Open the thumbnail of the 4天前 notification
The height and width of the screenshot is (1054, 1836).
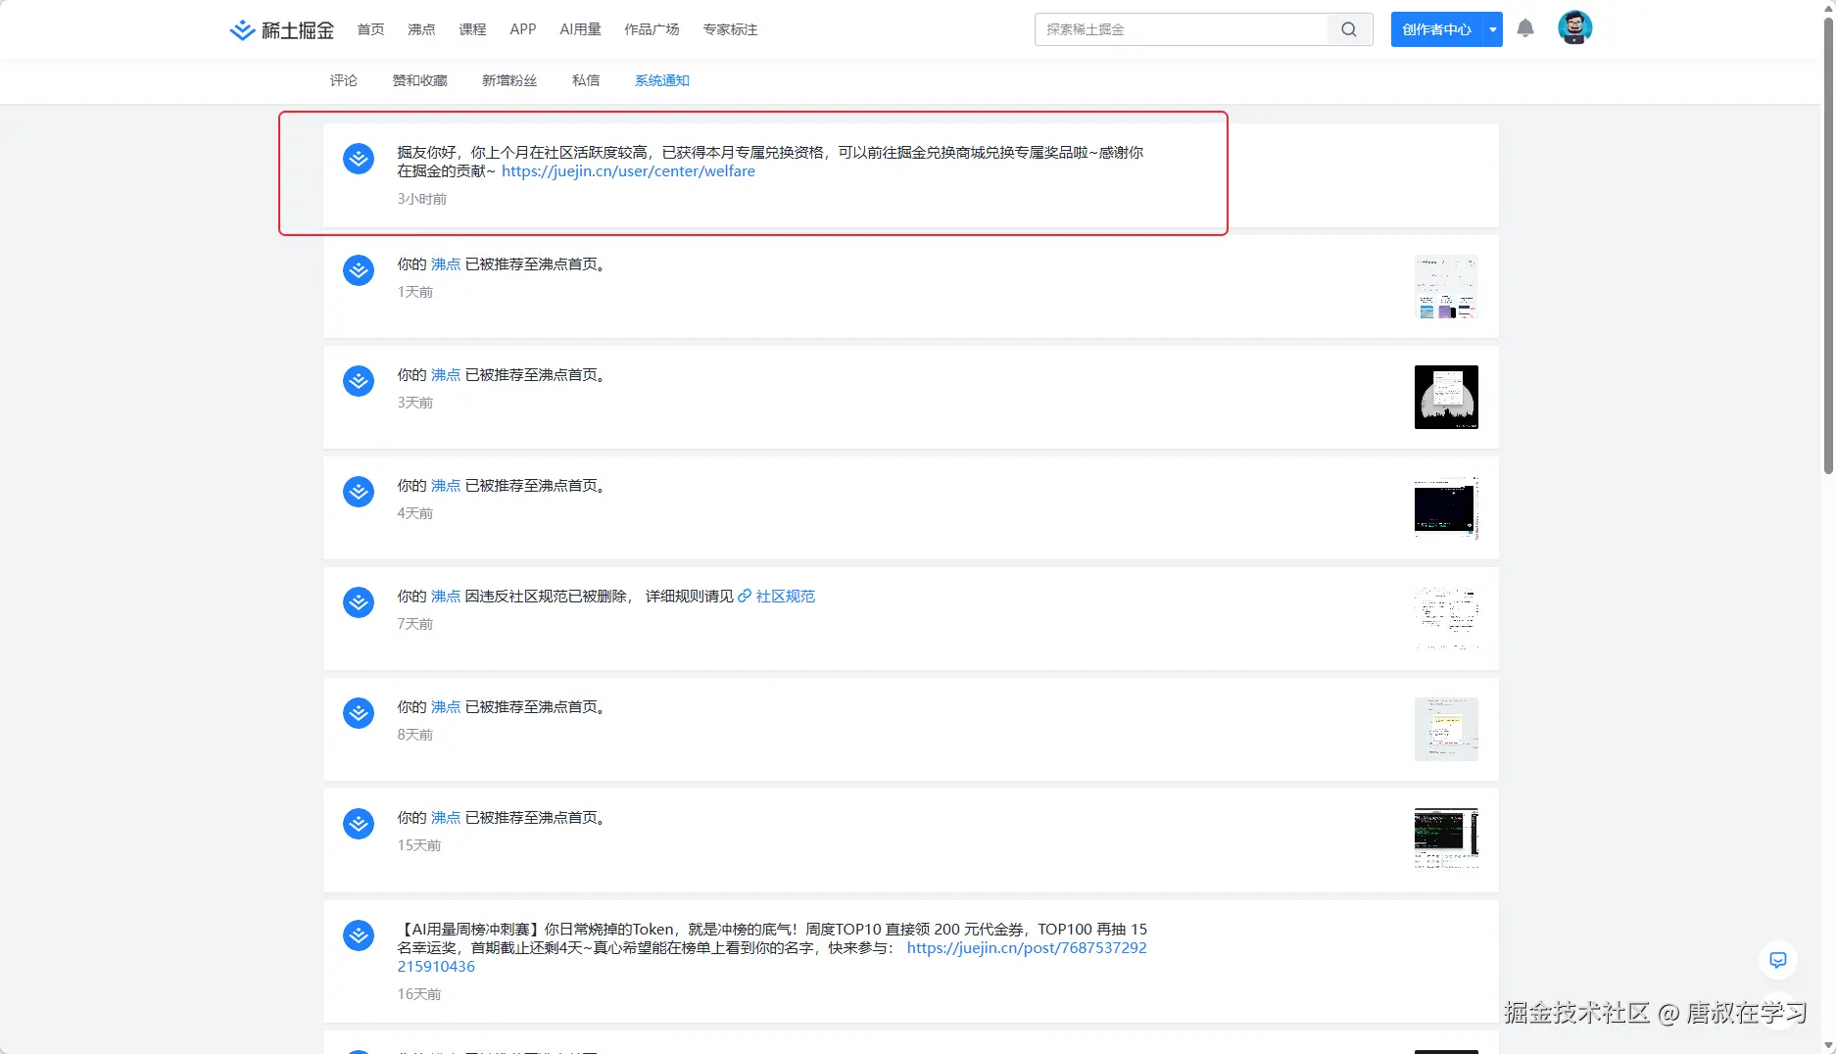click(1446, 508)
